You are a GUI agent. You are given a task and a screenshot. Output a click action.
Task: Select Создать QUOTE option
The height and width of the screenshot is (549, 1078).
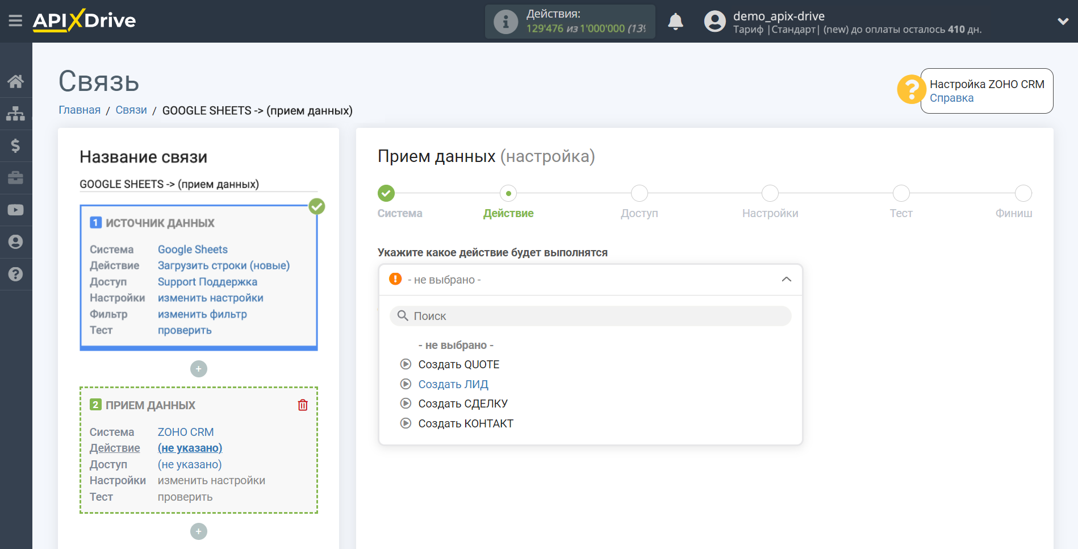(x=459, y=364)
